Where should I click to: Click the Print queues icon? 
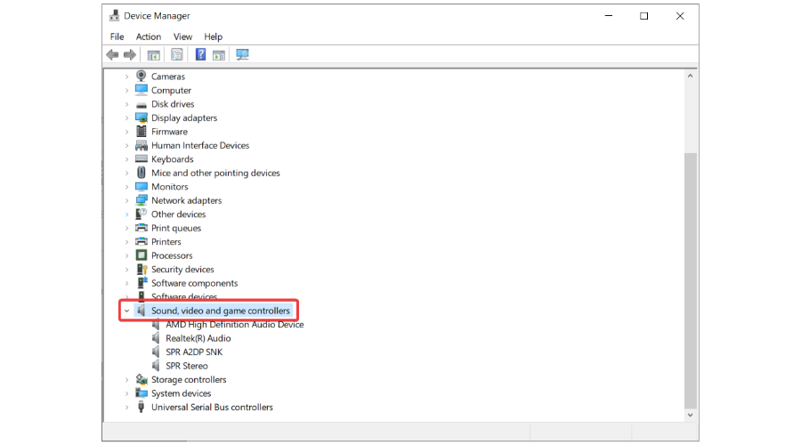pos(141,228)
